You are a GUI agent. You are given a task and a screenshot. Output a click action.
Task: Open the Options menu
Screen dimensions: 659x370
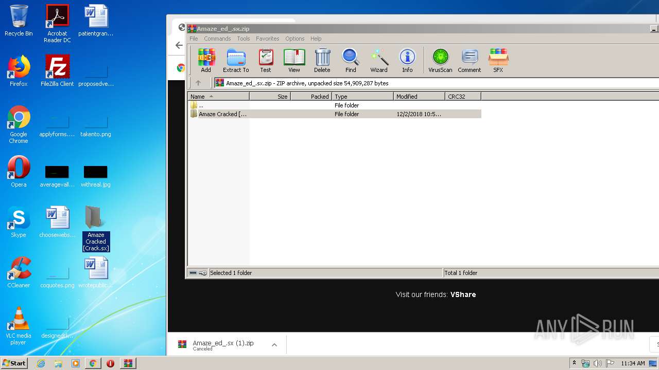(295, 39)
